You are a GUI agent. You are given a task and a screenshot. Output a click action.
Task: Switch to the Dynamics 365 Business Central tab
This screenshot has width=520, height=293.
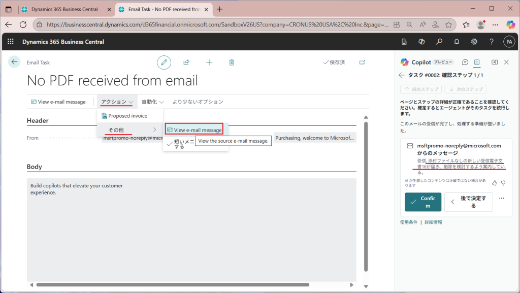64,9
